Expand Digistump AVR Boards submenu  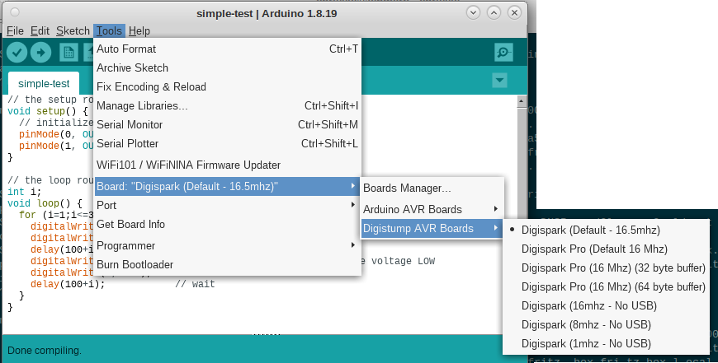pos(432,228)
